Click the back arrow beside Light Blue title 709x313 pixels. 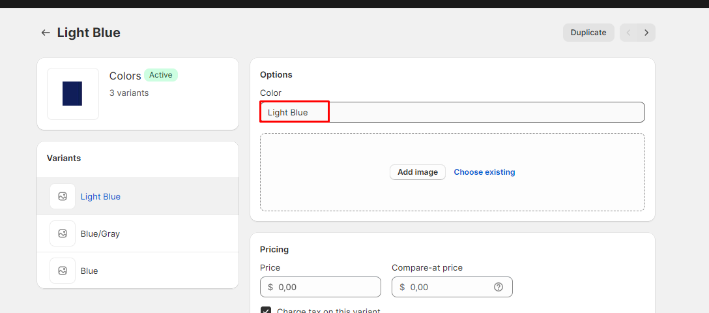[x=45, y=33]
